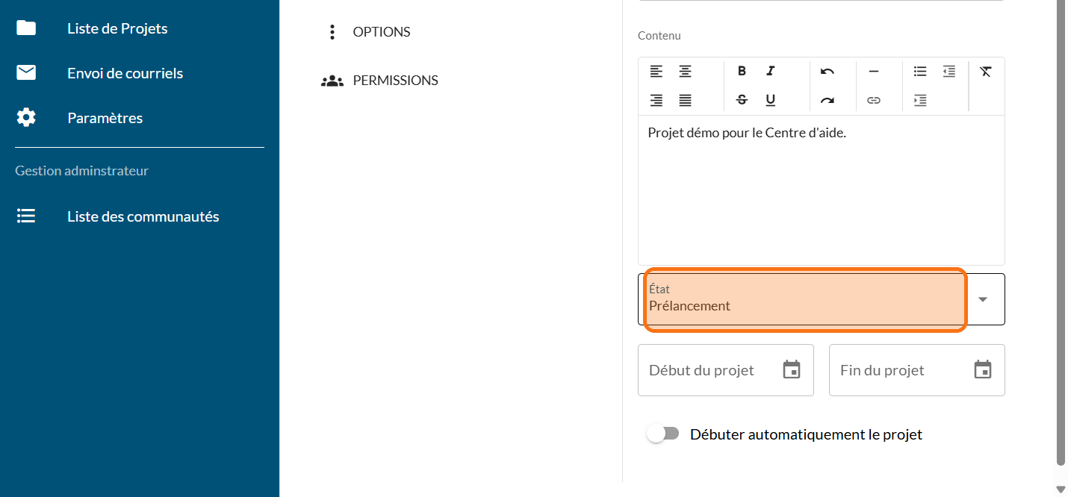Click inside the Contenu text area
The height and width of the screenshot is (497, 1068).
pos(821,194)
